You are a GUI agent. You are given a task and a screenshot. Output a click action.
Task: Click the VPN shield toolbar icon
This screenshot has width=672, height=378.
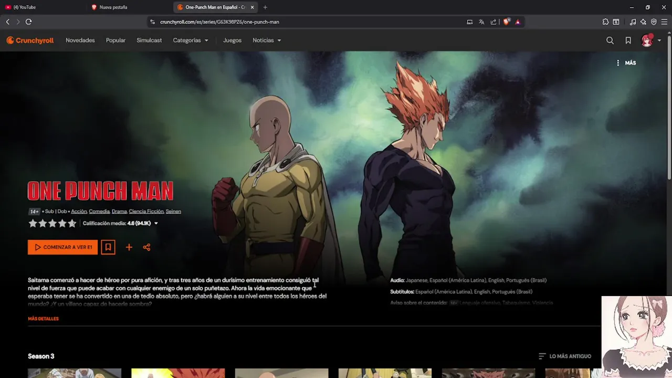654,22
